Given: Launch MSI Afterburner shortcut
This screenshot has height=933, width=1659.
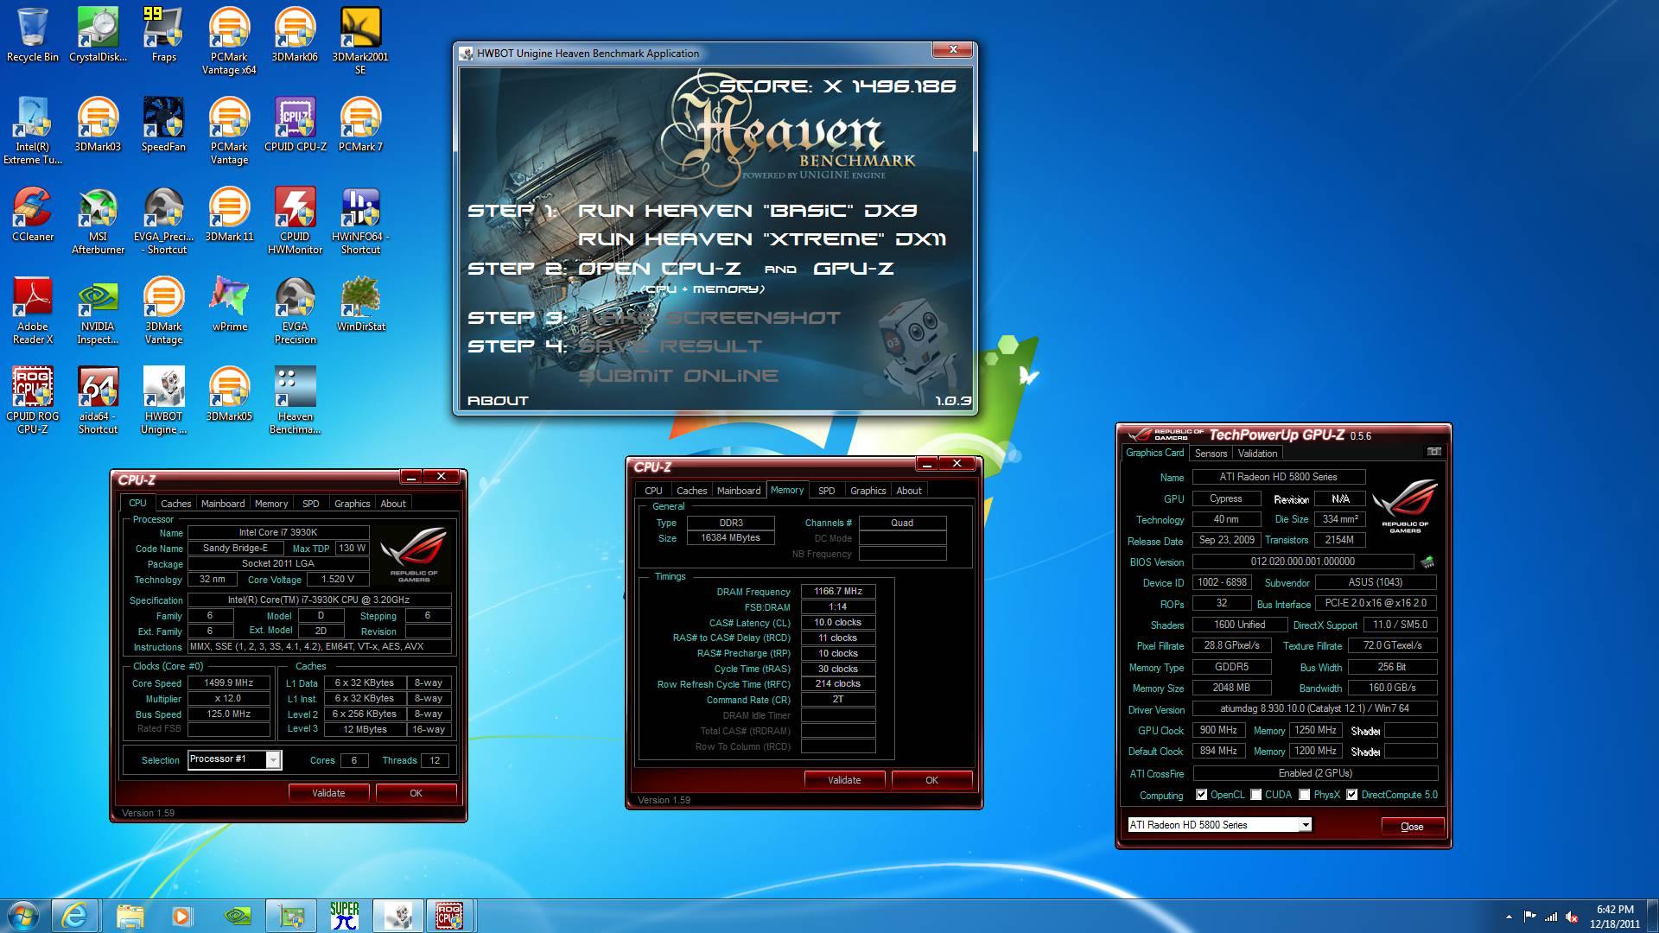Looking at the screenshot, I should point(98,220).
